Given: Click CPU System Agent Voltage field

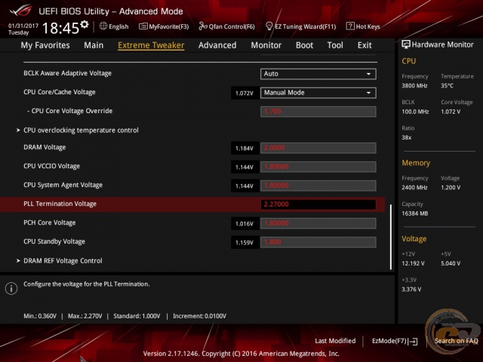Looking at the screenshot, I should (318, 186).
